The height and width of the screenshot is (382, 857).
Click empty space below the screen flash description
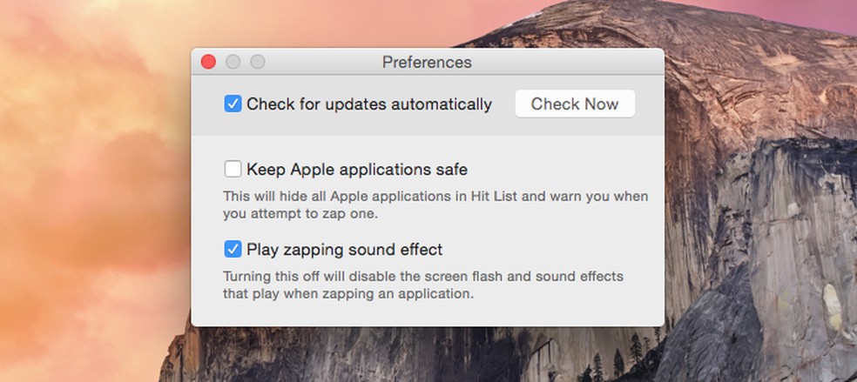427,313
